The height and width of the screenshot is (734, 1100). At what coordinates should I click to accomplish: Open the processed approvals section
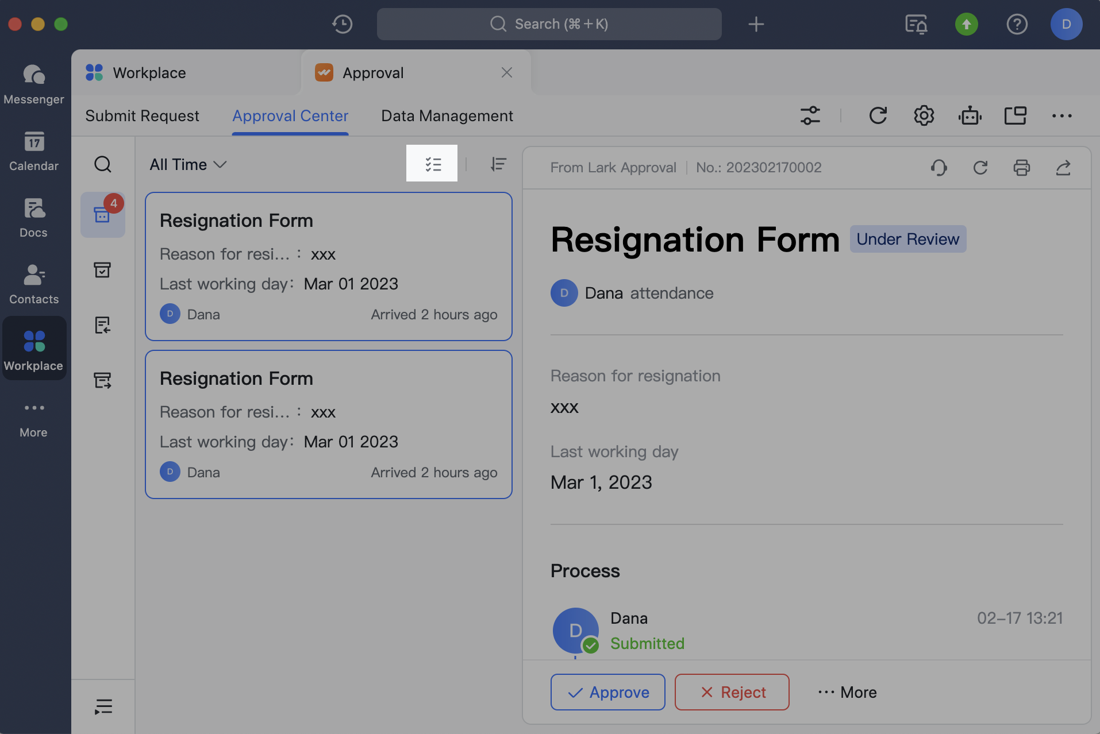tap(103, 270)
